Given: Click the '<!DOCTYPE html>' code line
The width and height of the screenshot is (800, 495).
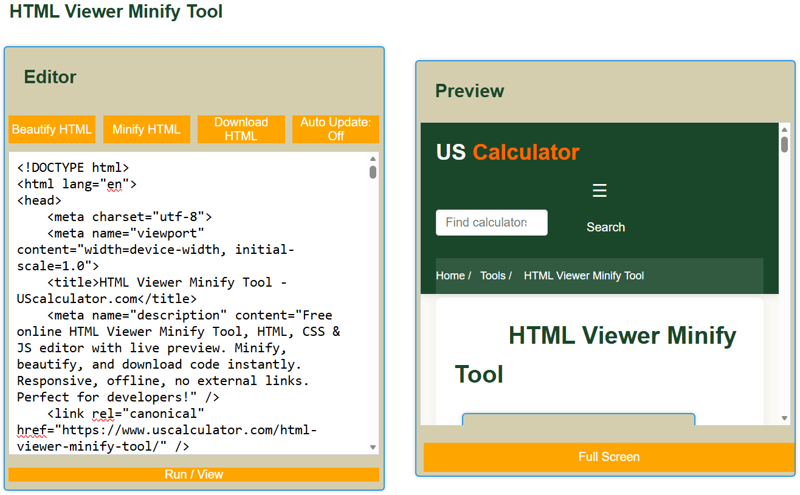Looking at the screenshot, I should pyautogui.click(x=73, y=168).
